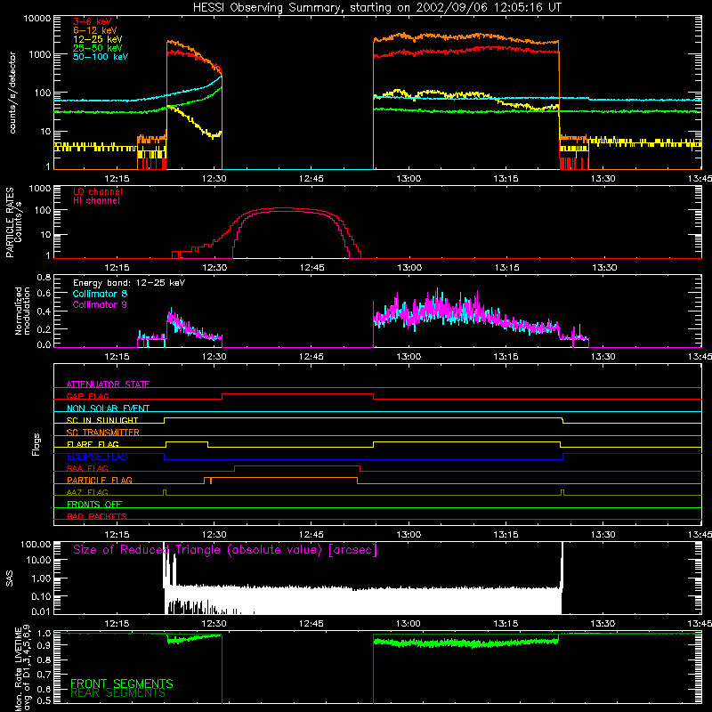Select the cyan 'Collimator 8' legend label
The height and width of the screenshot is (712, 712).
[x=100, y=294]
